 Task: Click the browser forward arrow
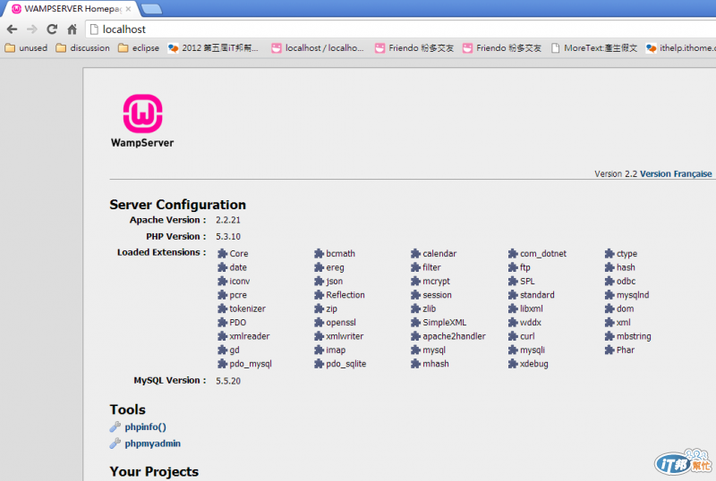point(32,30)
